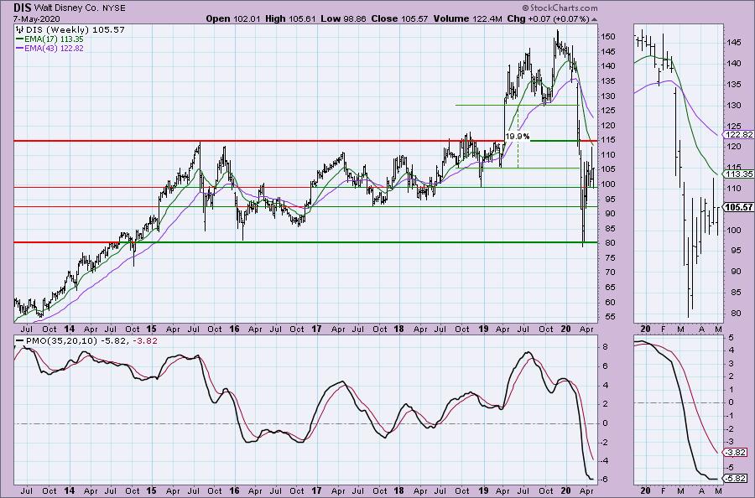Click the 122.82 price tag on the right panel
Viewport: 755px width, 498px height.
[x=739, y=135]
